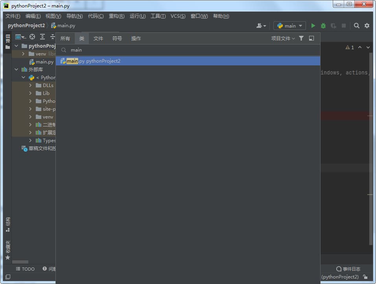Open the TODO tool window
This screenshot has height=284, width=376.
pos(25,269)
